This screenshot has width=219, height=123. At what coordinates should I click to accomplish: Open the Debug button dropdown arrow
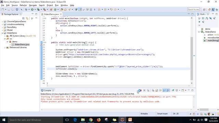click(x=29, y=10)
